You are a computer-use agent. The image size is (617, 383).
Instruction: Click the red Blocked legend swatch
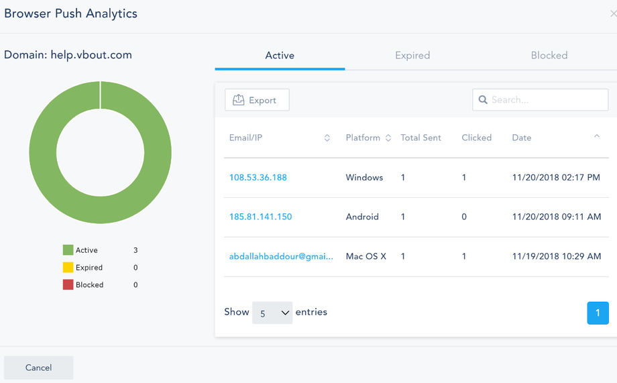coord(68,285)
